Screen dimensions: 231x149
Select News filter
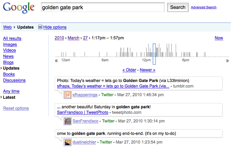[x=8, y=56]
